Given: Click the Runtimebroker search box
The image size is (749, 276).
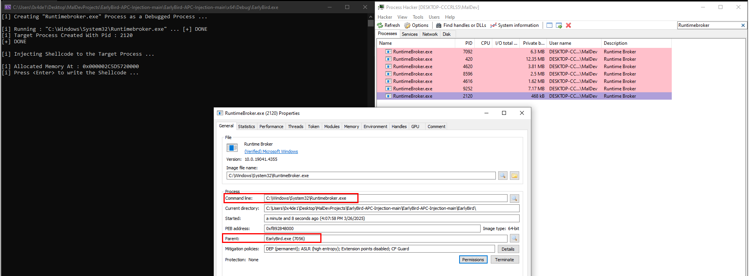Looking at the screenshot, I should point(708,25).
